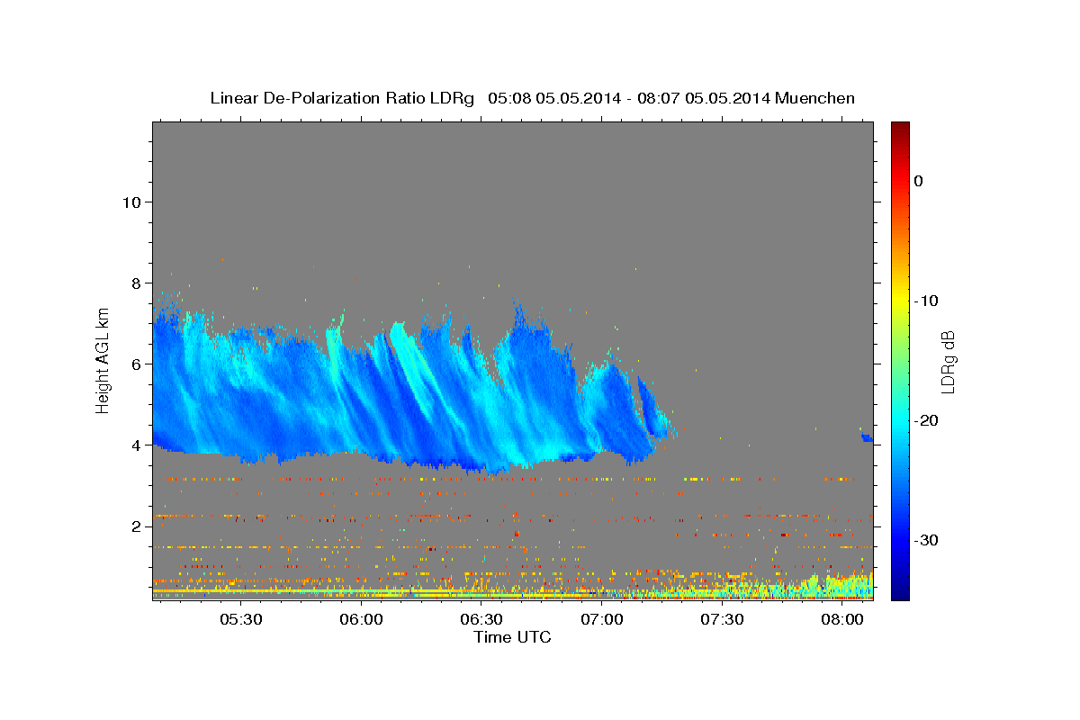Click the height tick label 4
Image resolution: width=1080 pixels, height=720 pixels.
(137, 445)
